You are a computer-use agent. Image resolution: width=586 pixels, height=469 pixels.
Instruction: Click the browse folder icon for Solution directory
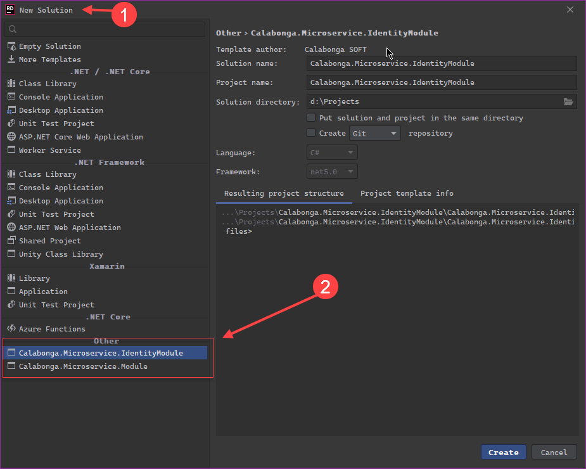coord(568,102)
